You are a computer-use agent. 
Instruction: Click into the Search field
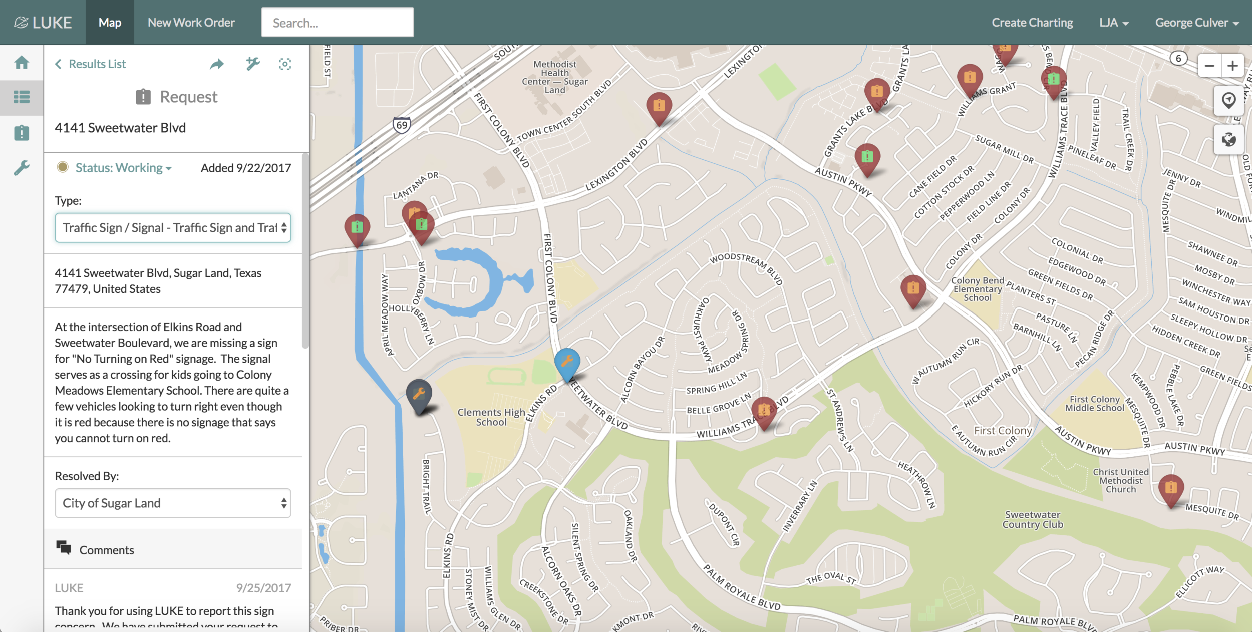[x=337, y=23]
